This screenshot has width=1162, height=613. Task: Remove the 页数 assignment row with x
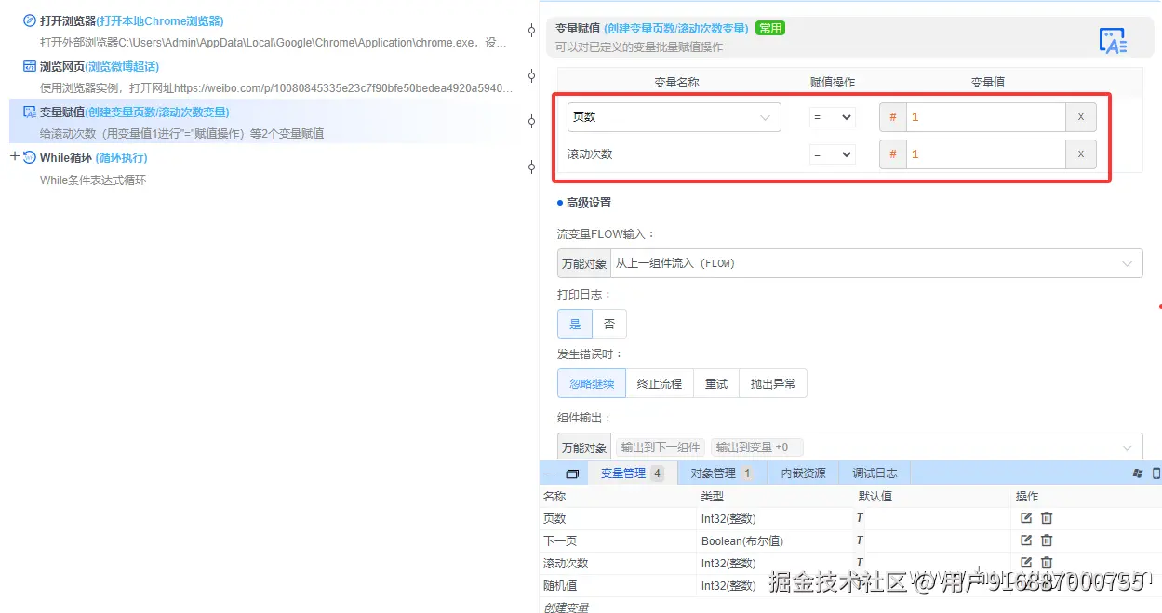pyautogui.click(x=1080, y=117)
